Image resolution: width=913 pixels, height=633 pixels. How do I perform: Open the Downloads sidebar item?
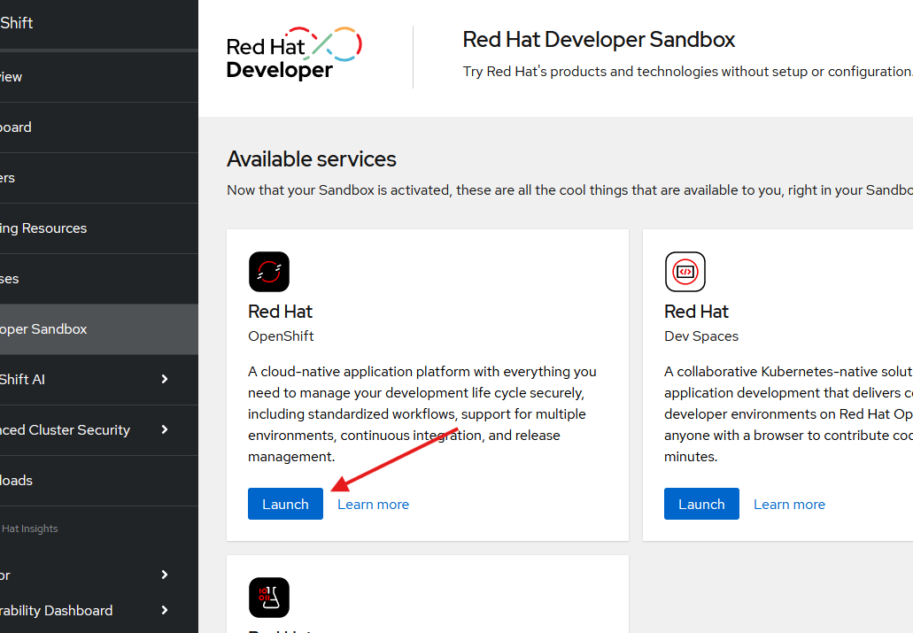tap(99, 481)
